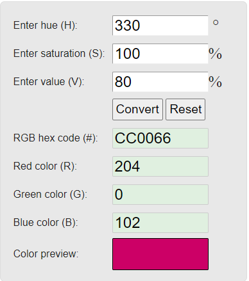Click the Reset button

(185, 109)
